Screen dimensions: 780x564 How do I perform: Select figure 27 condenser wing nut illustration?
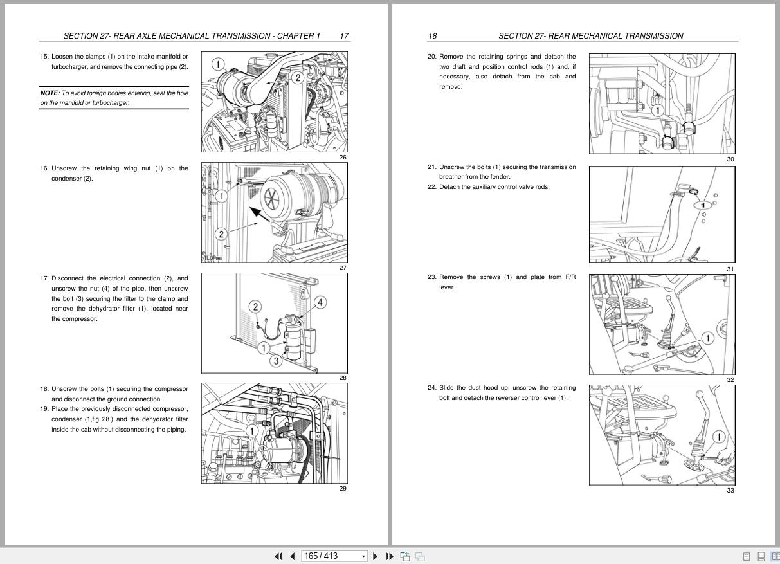click(275, 213)
